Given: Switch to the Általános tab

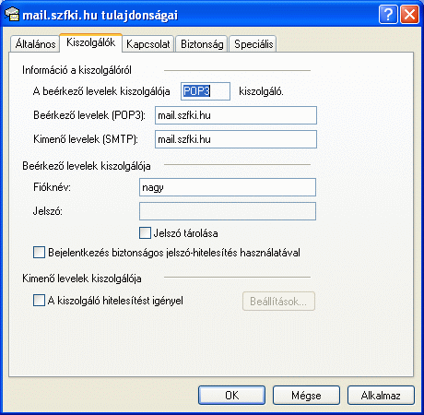Looking at the screenshot, I should tap(35, 44).
